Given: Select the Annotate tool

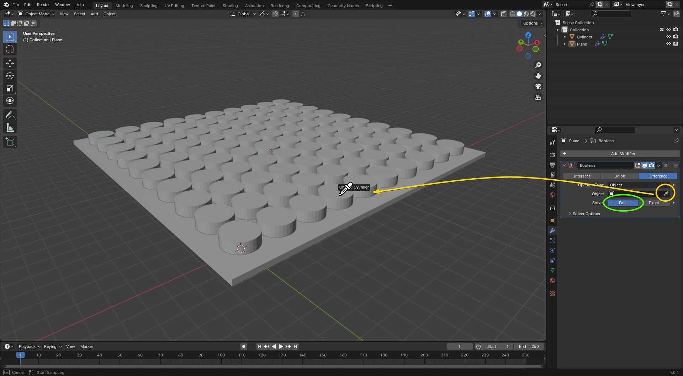Looking at the screenshot, I should click(x=10, y=115).
